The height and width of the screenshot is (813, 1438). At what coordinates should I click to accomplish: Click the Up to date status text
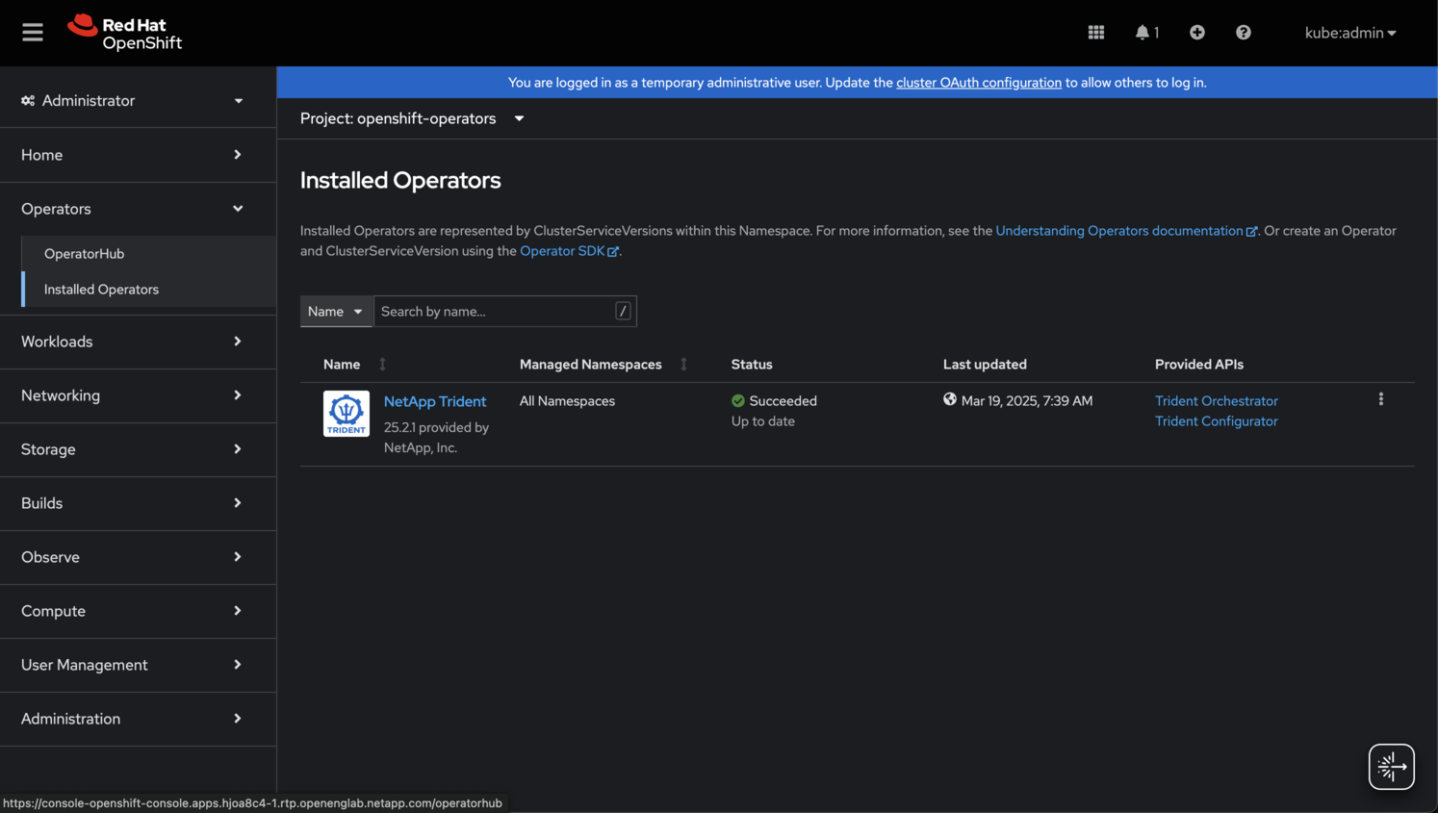click(763, 421)
